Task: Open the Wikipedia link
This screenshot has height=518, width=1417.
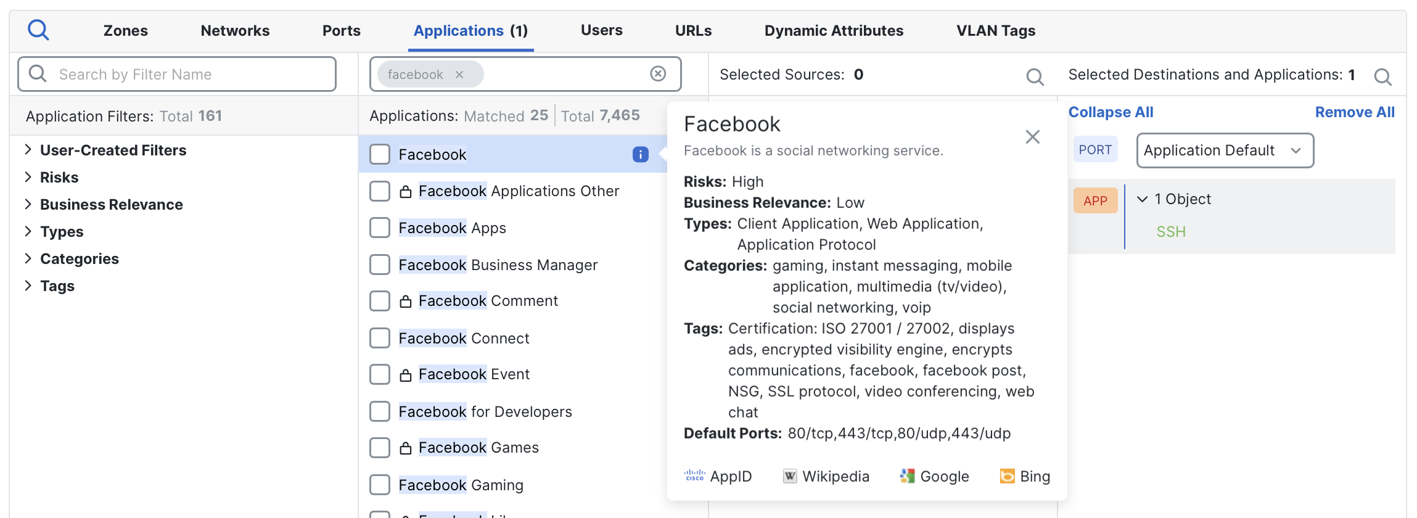Action: tap(826, 476)
